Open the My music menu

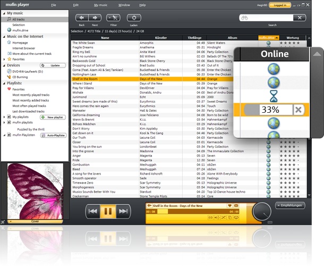point(100,5)
